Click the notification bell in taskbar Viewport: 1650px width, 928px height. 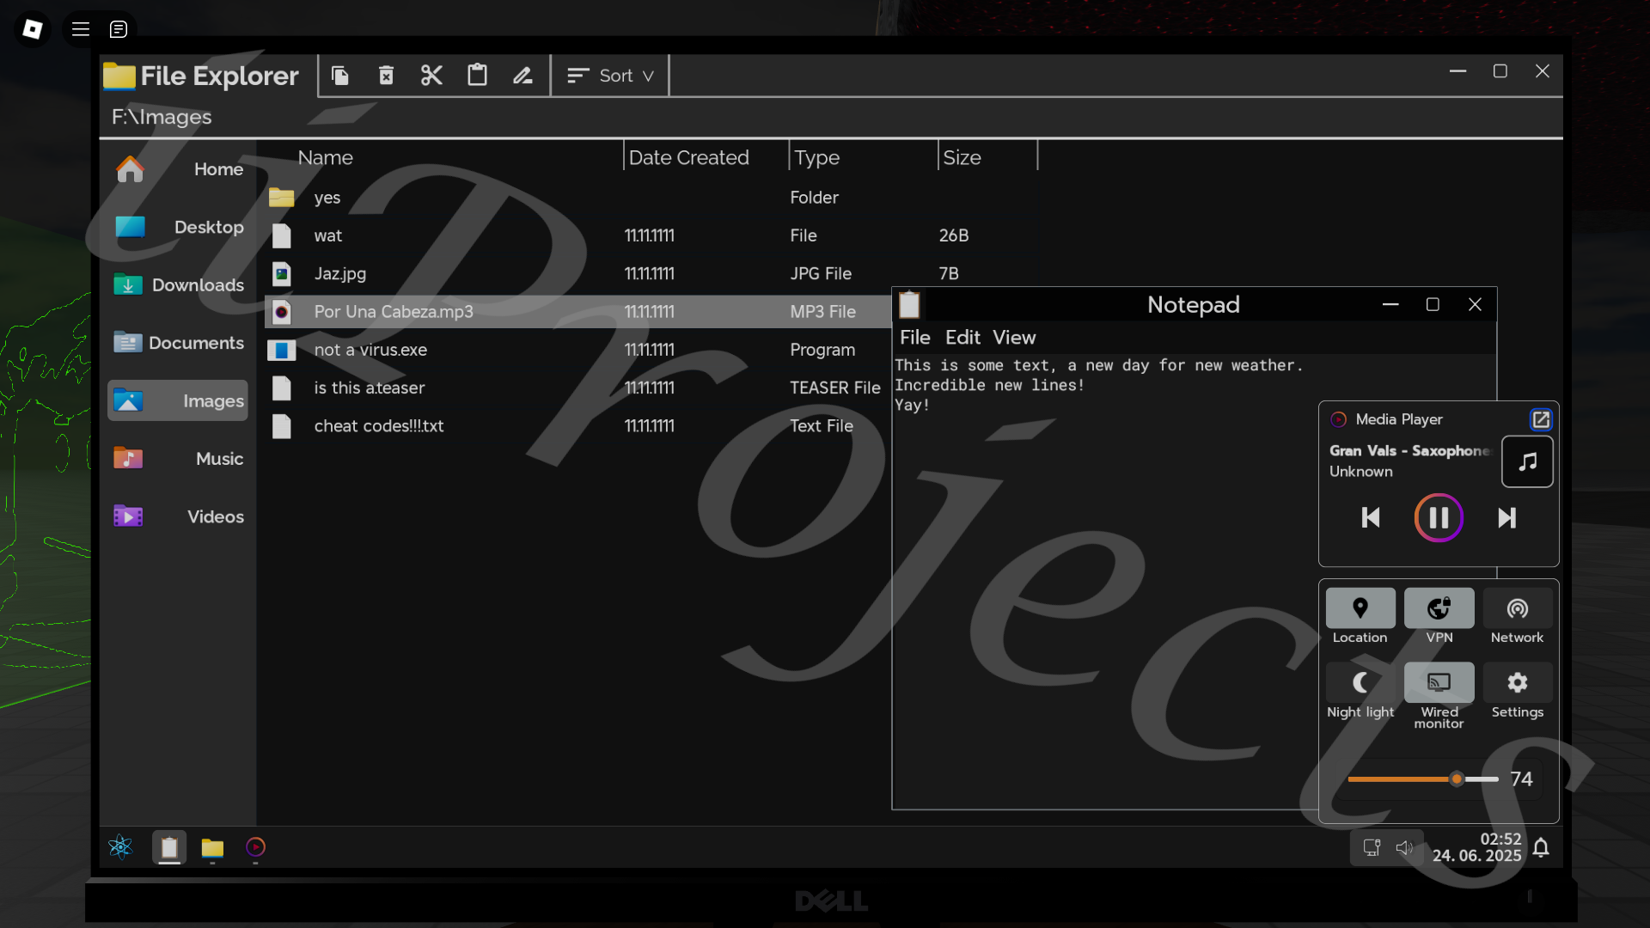(1541, 848)
